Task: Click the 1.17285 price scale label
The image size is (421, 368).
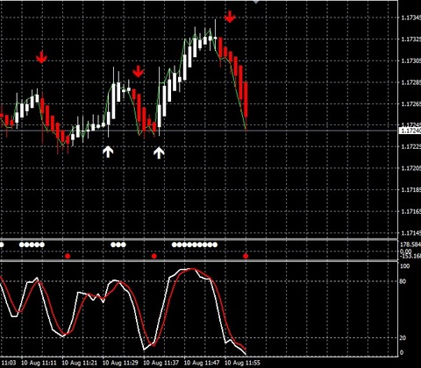Action: point(410,82)
